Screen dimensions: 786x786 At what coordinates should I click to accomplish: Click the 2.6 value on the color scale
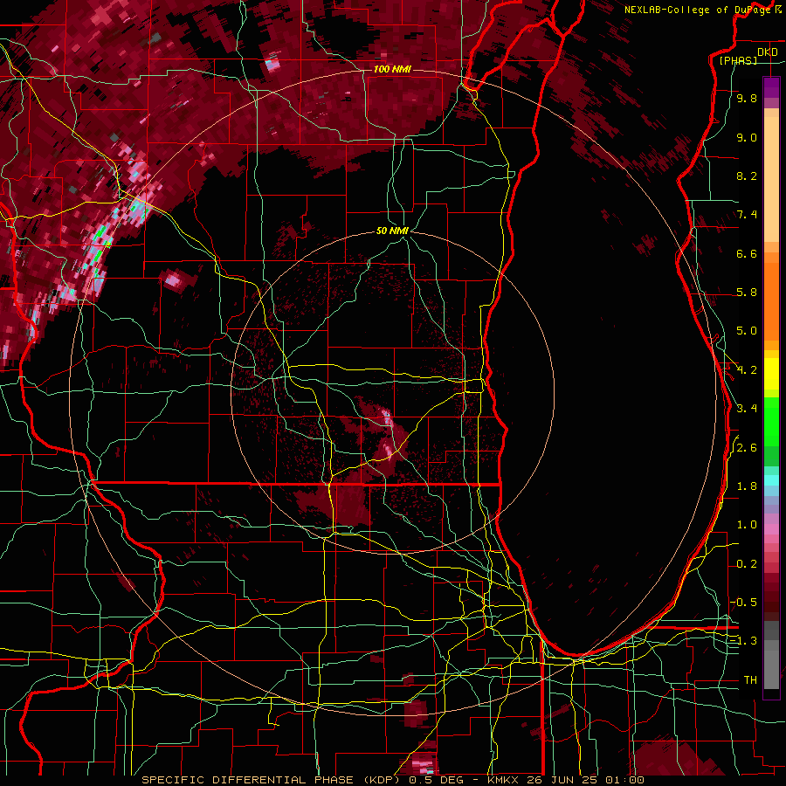tap(747, 448)
